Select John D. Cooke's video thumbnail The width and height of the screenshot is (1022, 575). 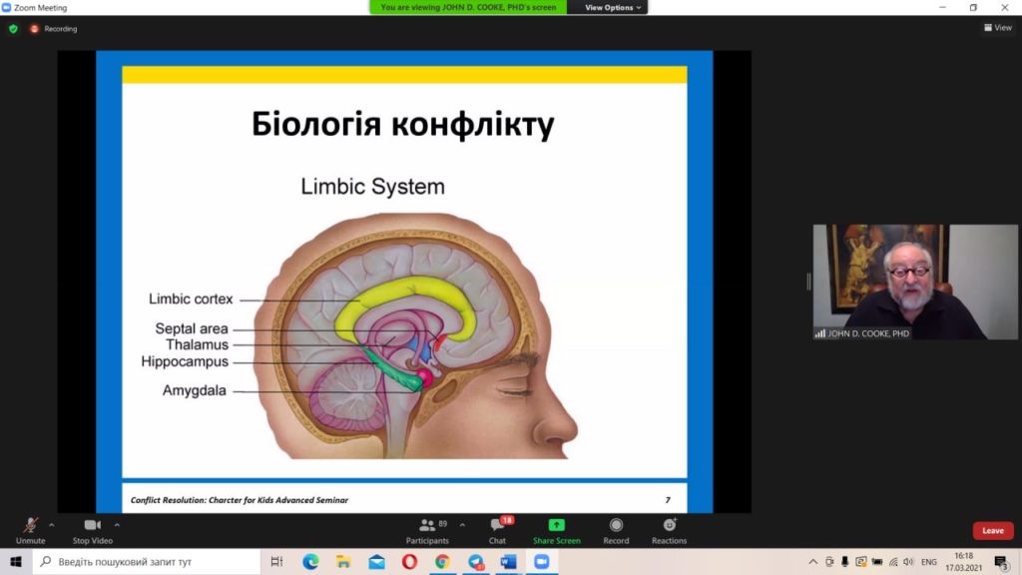pyautogui.click(x=915, y=282)
